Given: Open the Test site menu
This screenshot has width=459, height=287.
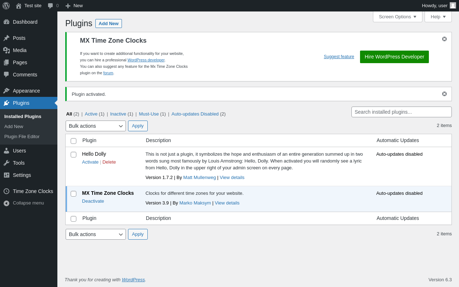Looking at the screenshot, I should [29, 6].
